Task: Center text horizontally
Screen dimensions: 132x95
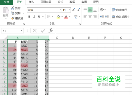Action: [x=90, y=17]
